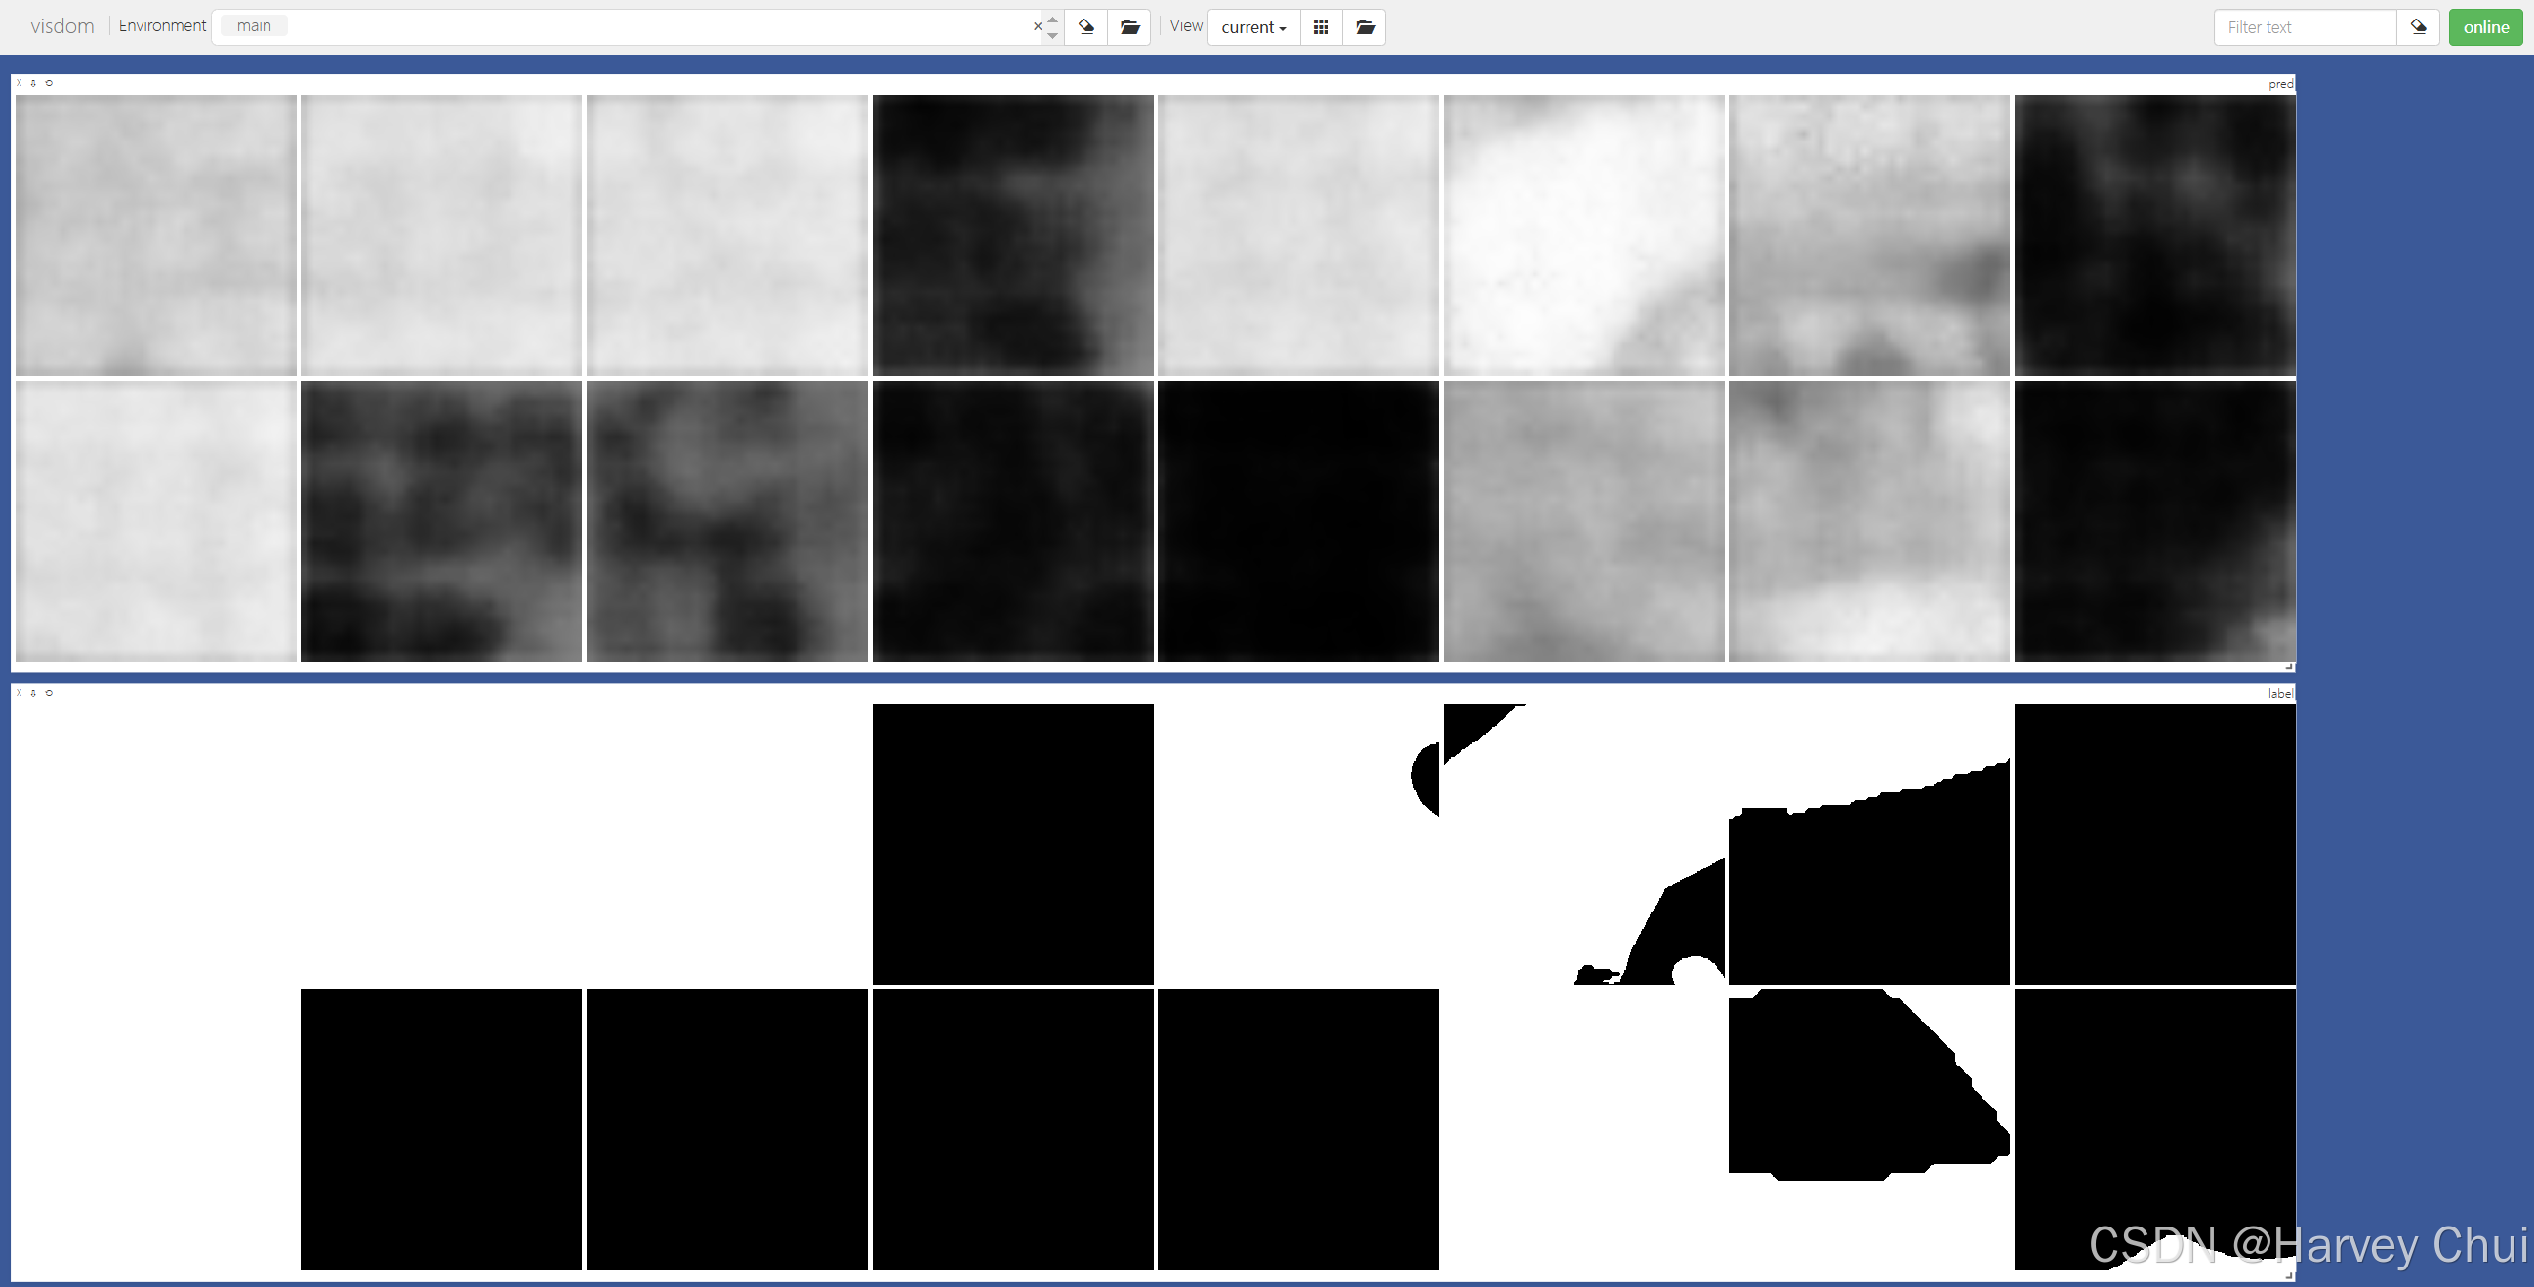Clear the filter with eraser icon
The height and width of the screenshot is (1287, 2534).
coord(2418,27)
